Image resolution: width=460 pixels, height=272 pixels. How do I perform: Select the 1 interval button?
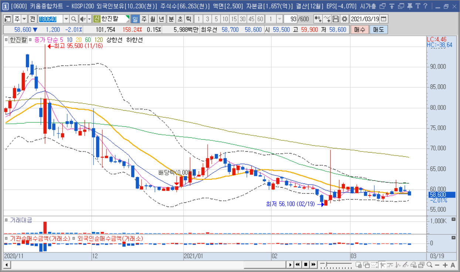click(199, 19)
